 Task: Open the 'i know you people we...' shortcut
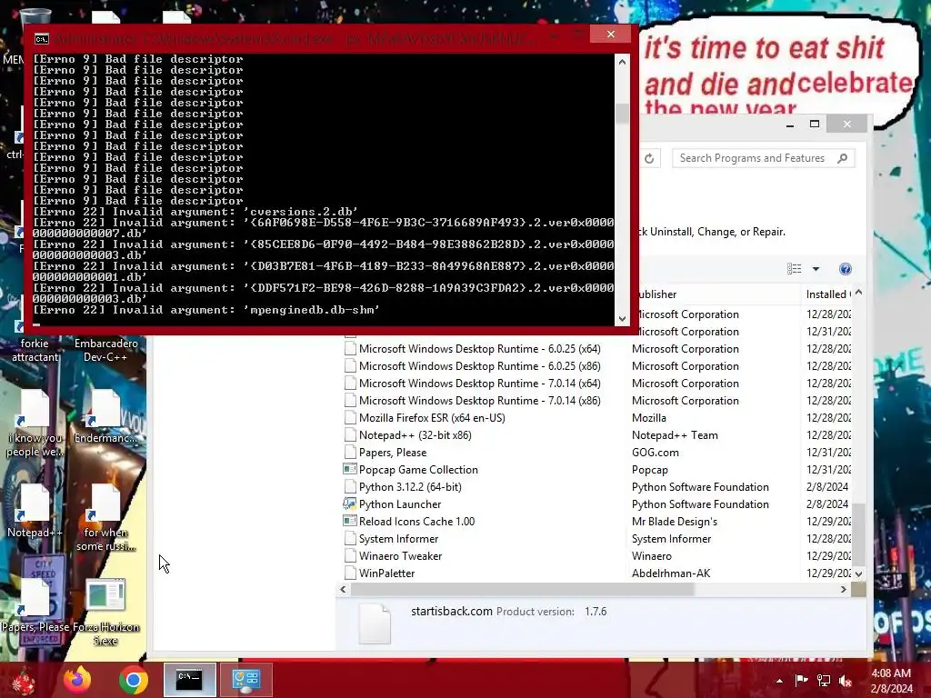(35, 424)
